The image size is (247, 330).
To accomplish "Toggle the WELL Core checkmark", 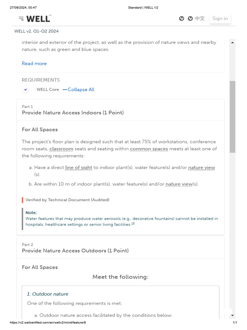I will point(26,90).
